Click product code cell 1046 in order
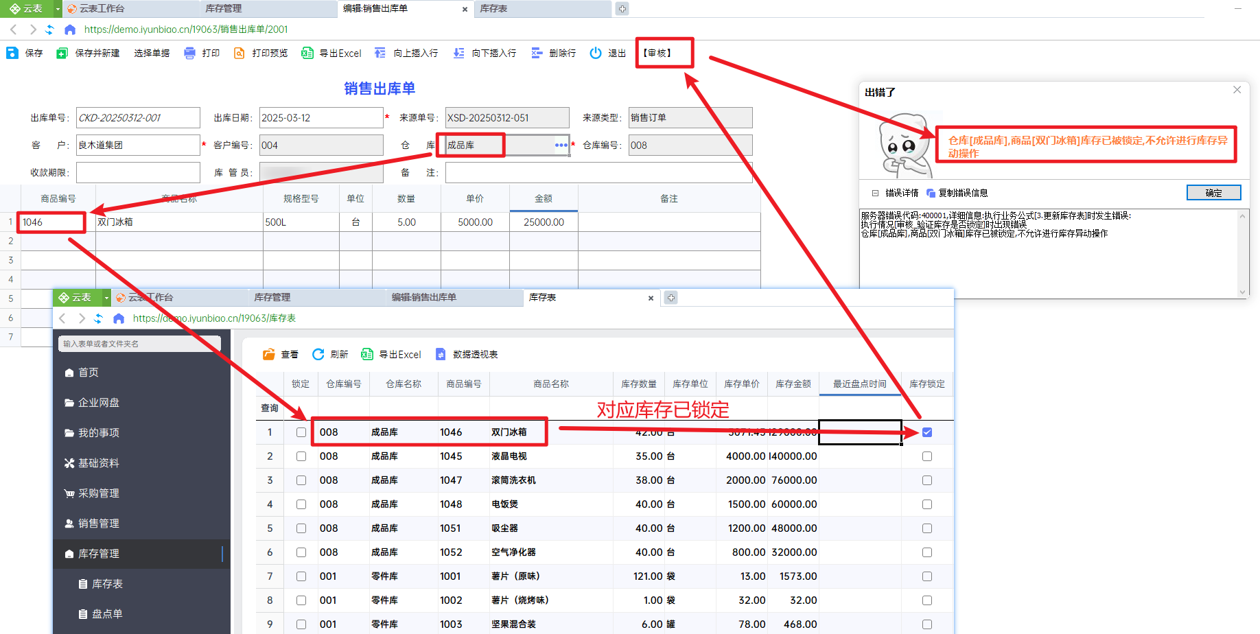The image size is (1260, 634). [x=58, y=222]
